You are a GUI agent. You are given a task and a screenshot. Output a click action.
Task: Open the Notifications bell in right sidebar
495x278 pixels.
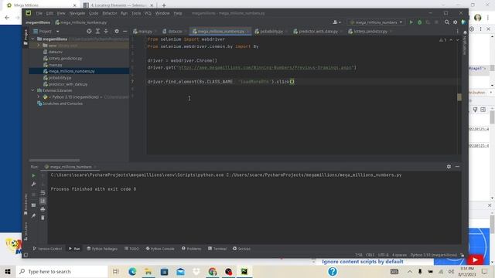[465, 32]
